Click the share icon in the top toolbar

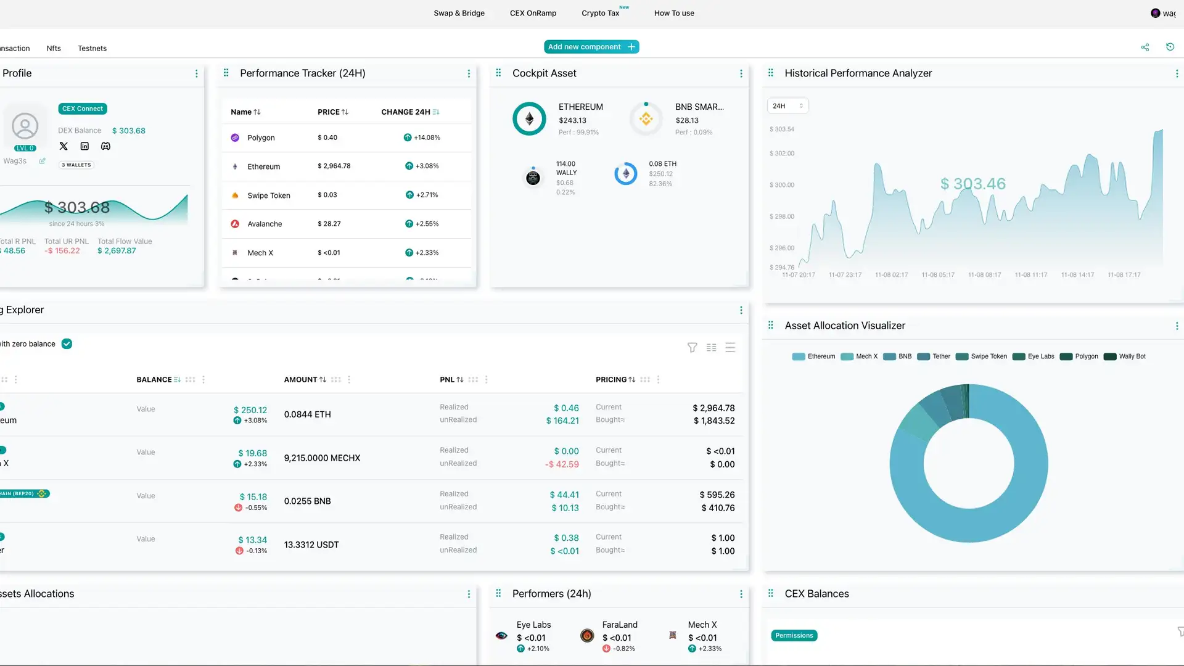pos(1145,47)
